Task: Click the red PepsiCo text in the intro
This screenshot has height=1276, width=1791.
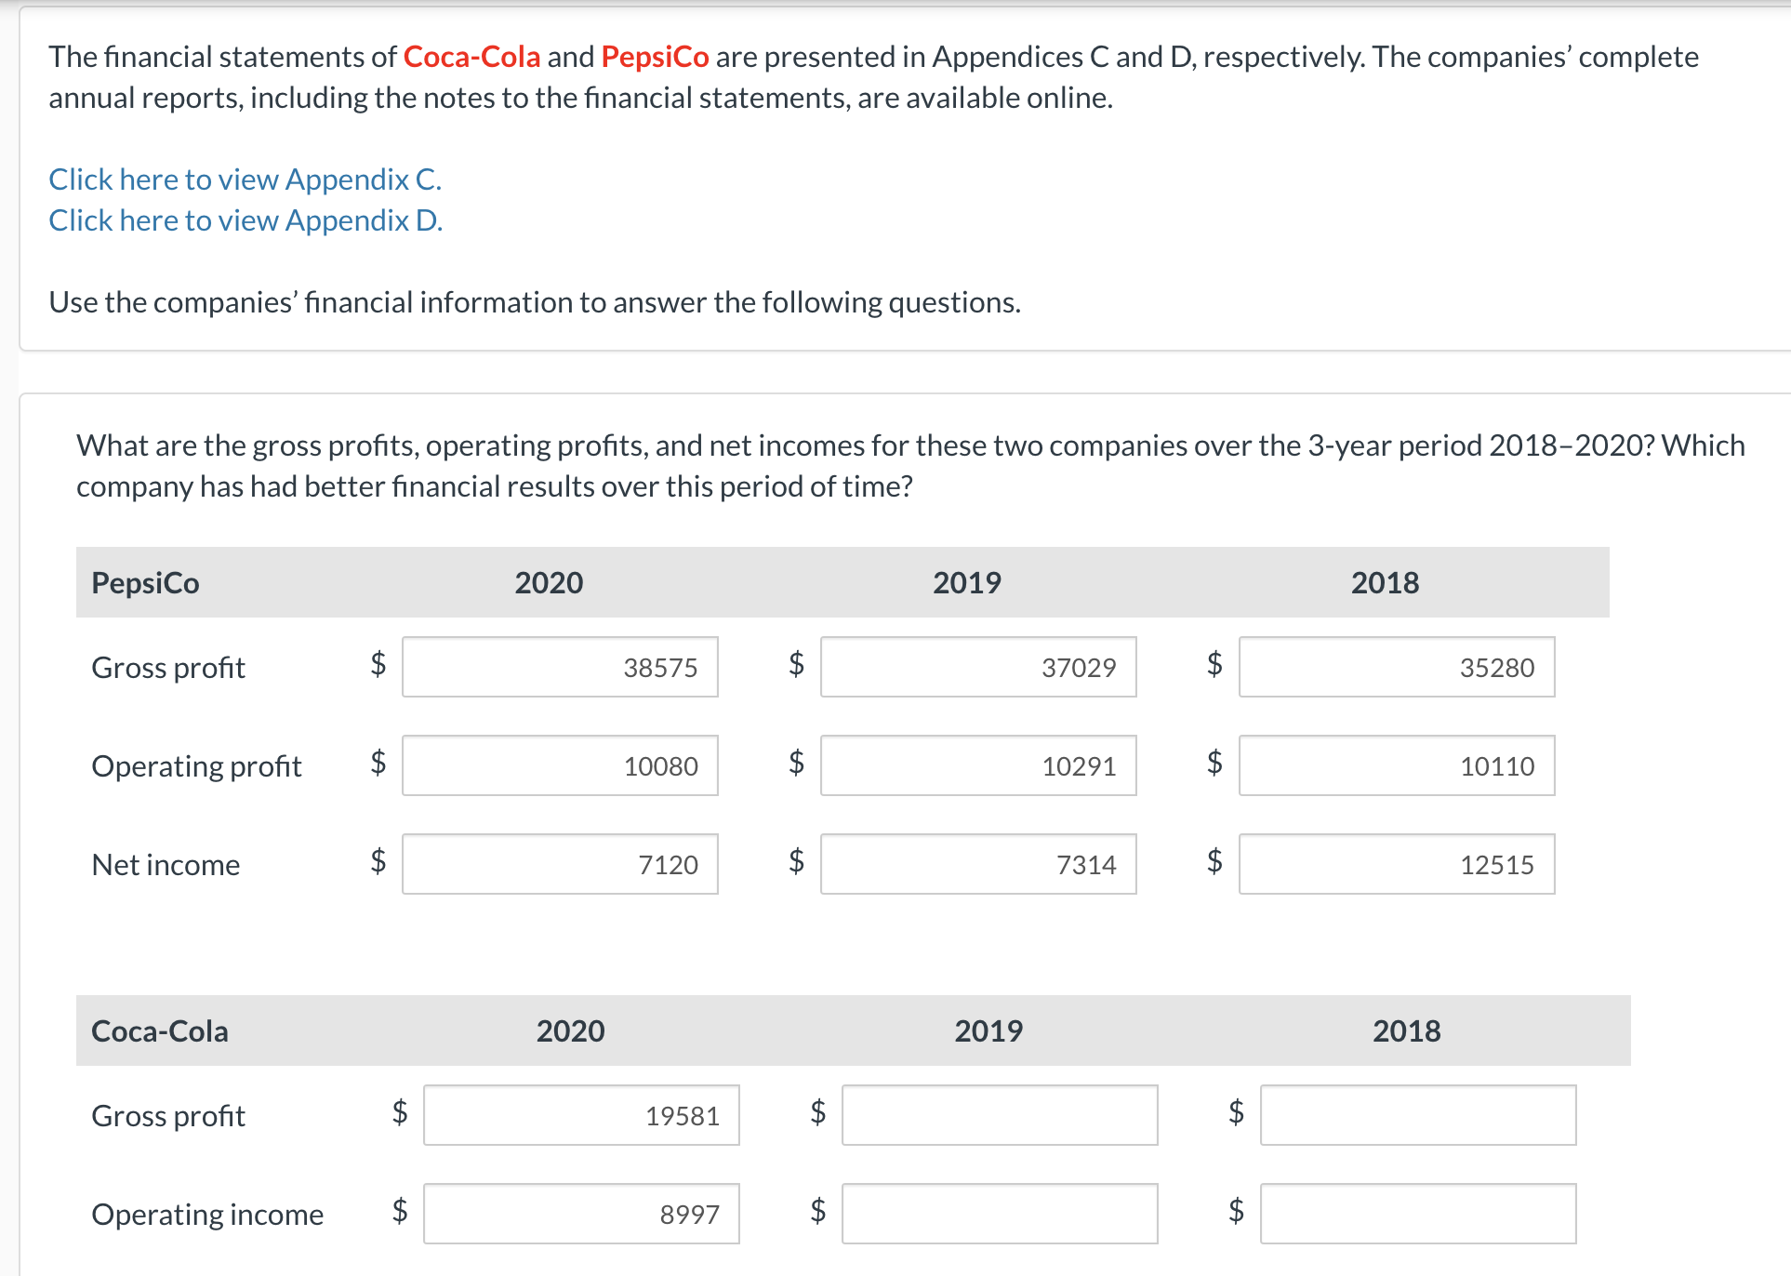Action: pos(654,57)
